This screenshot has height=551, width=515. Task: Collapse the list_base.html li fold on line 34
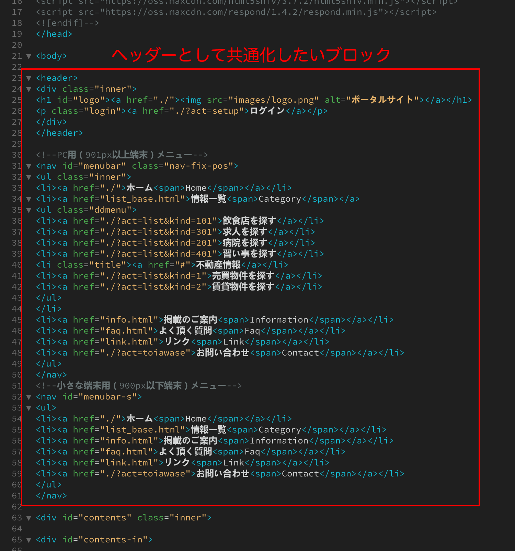[x=29, y=199]
